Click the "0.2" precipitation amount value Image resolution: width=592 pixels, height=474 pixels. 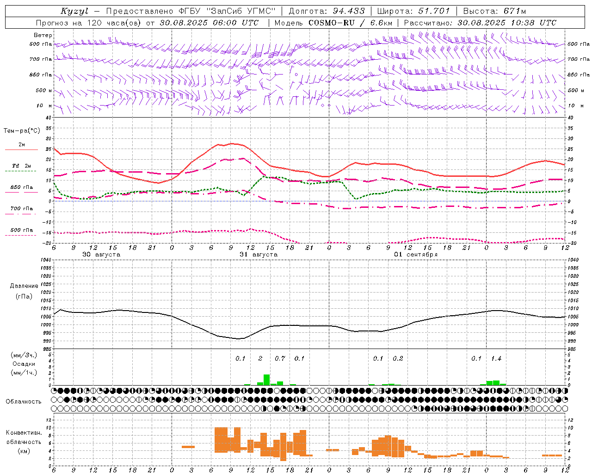(x=398, y=358)
